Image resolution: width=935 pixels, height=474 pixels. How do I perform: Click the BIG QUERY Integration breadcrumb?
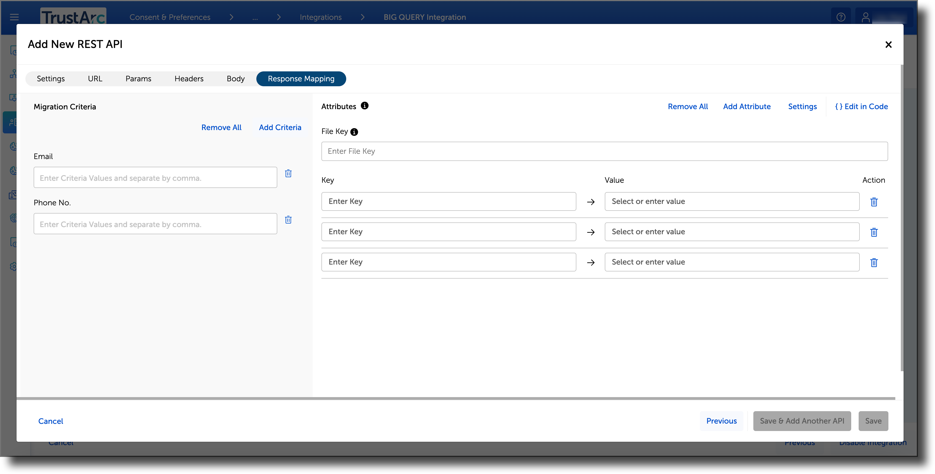pyautogui.click(x=425, y=17)
